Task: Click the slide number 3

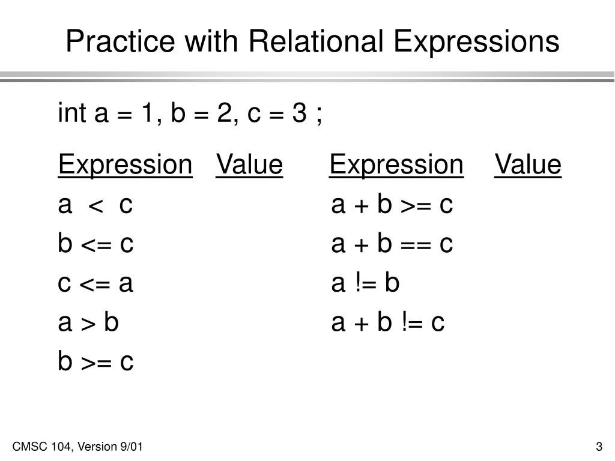Action: pos(599,447)
